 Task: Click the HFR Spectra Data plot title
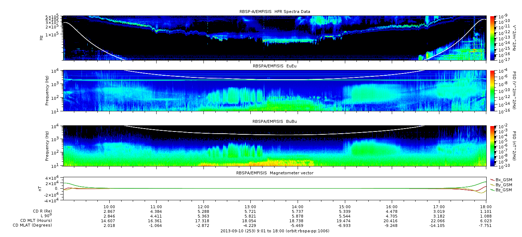pyautogui.click(x=275, y=12)
